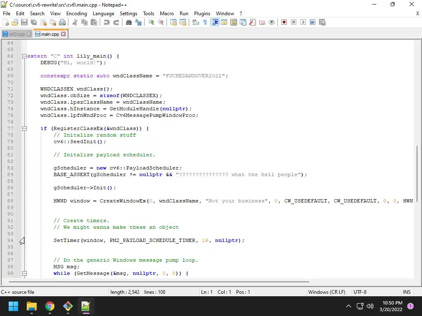Open encoding options via UTF-8 status field
Screen dimensions: 422x316
point(360,292)
